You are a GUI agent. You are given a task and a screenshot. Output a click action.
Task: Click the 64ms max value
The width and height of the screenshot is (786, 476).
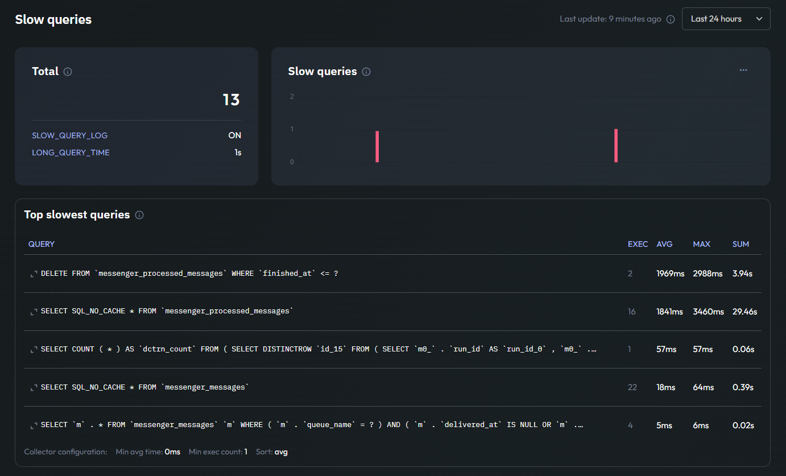704,387
